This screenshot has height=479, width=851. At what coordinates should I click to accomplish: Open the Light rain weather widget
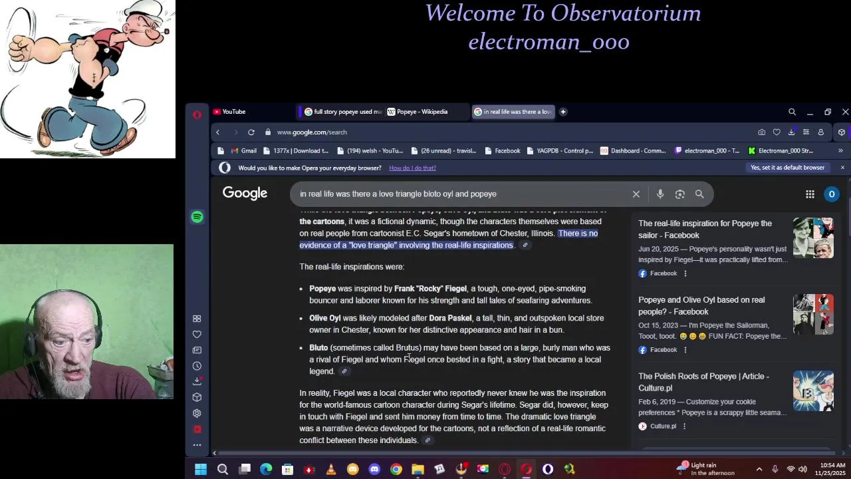pyautogui.click(x=706, y=469)
